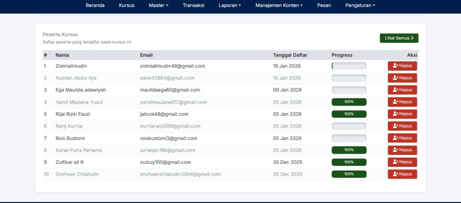Viewport: 461px width, 203px height.
Task: Delete Ega Maulida adawiyah via Hapus
Action: tap(402, 90)
